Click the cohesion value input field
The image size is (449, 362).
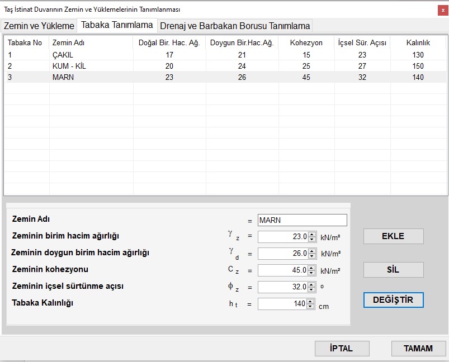click(283, 270)
